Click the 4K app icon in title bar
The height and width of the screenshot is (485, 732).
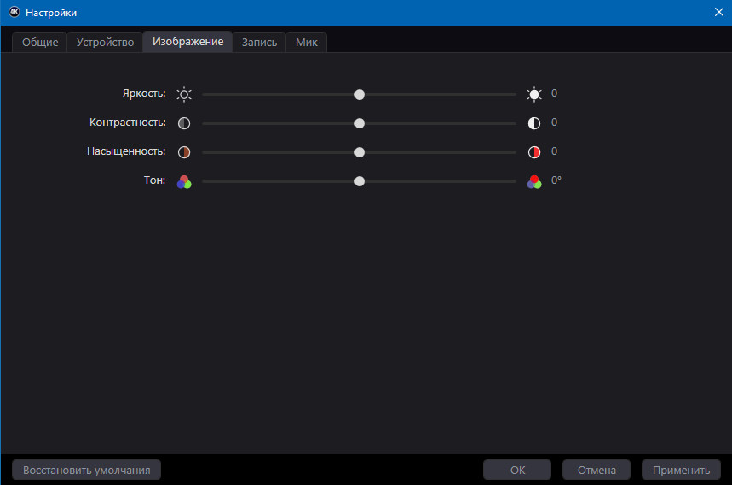[14, 12]
